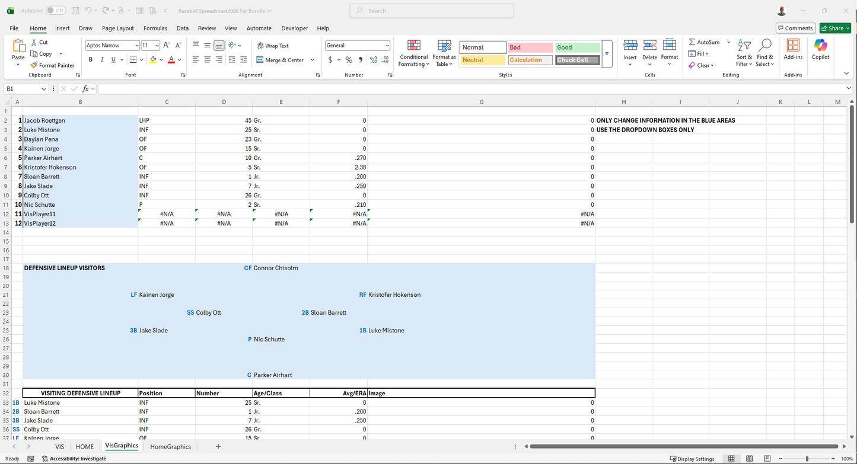Image resolution: width=857 pixels, height=464 pixels.
Task: Click Display Settings in status bar
Action: (692, 459)
